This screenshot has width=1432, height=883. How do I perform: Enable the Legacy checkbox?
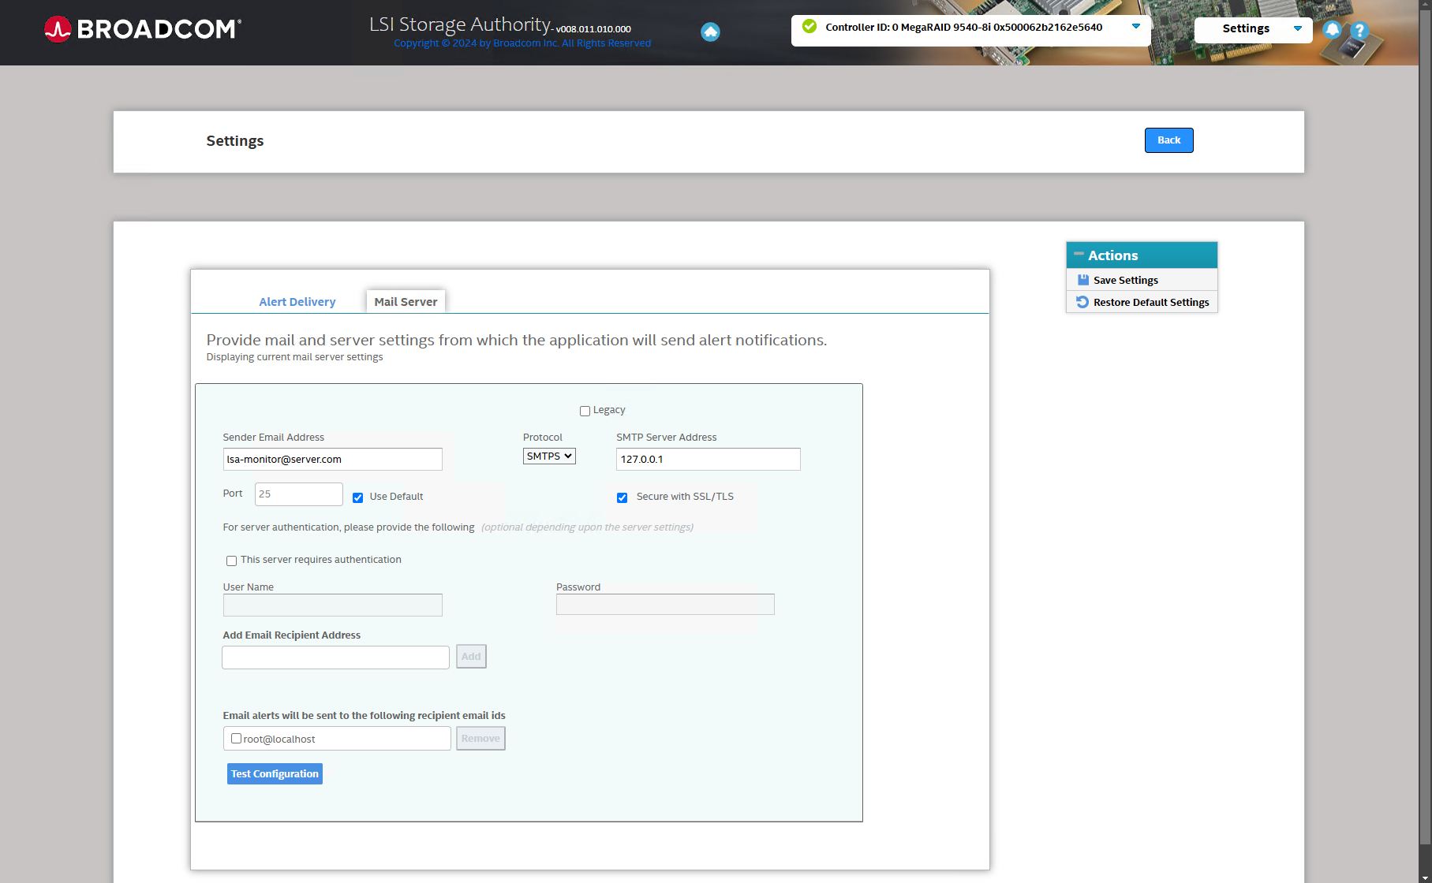[585, 411]
